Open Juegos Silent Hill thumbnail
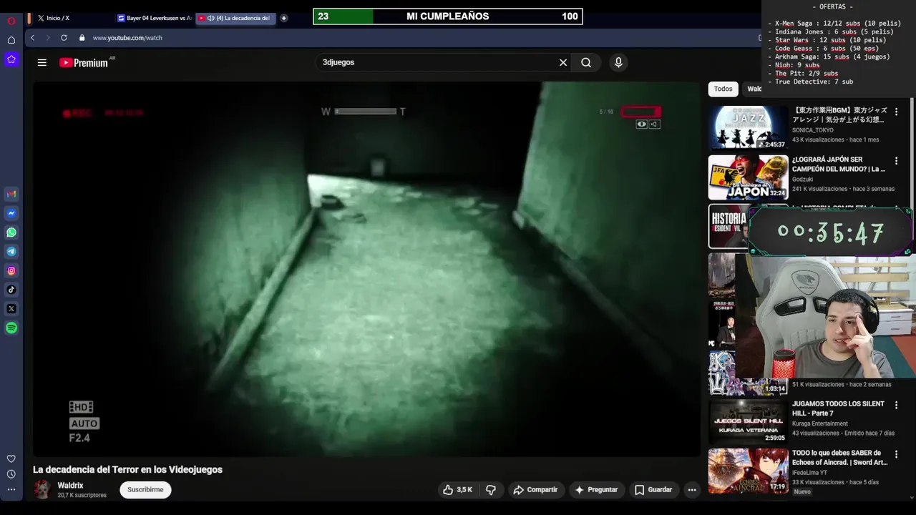 (748, 421)
